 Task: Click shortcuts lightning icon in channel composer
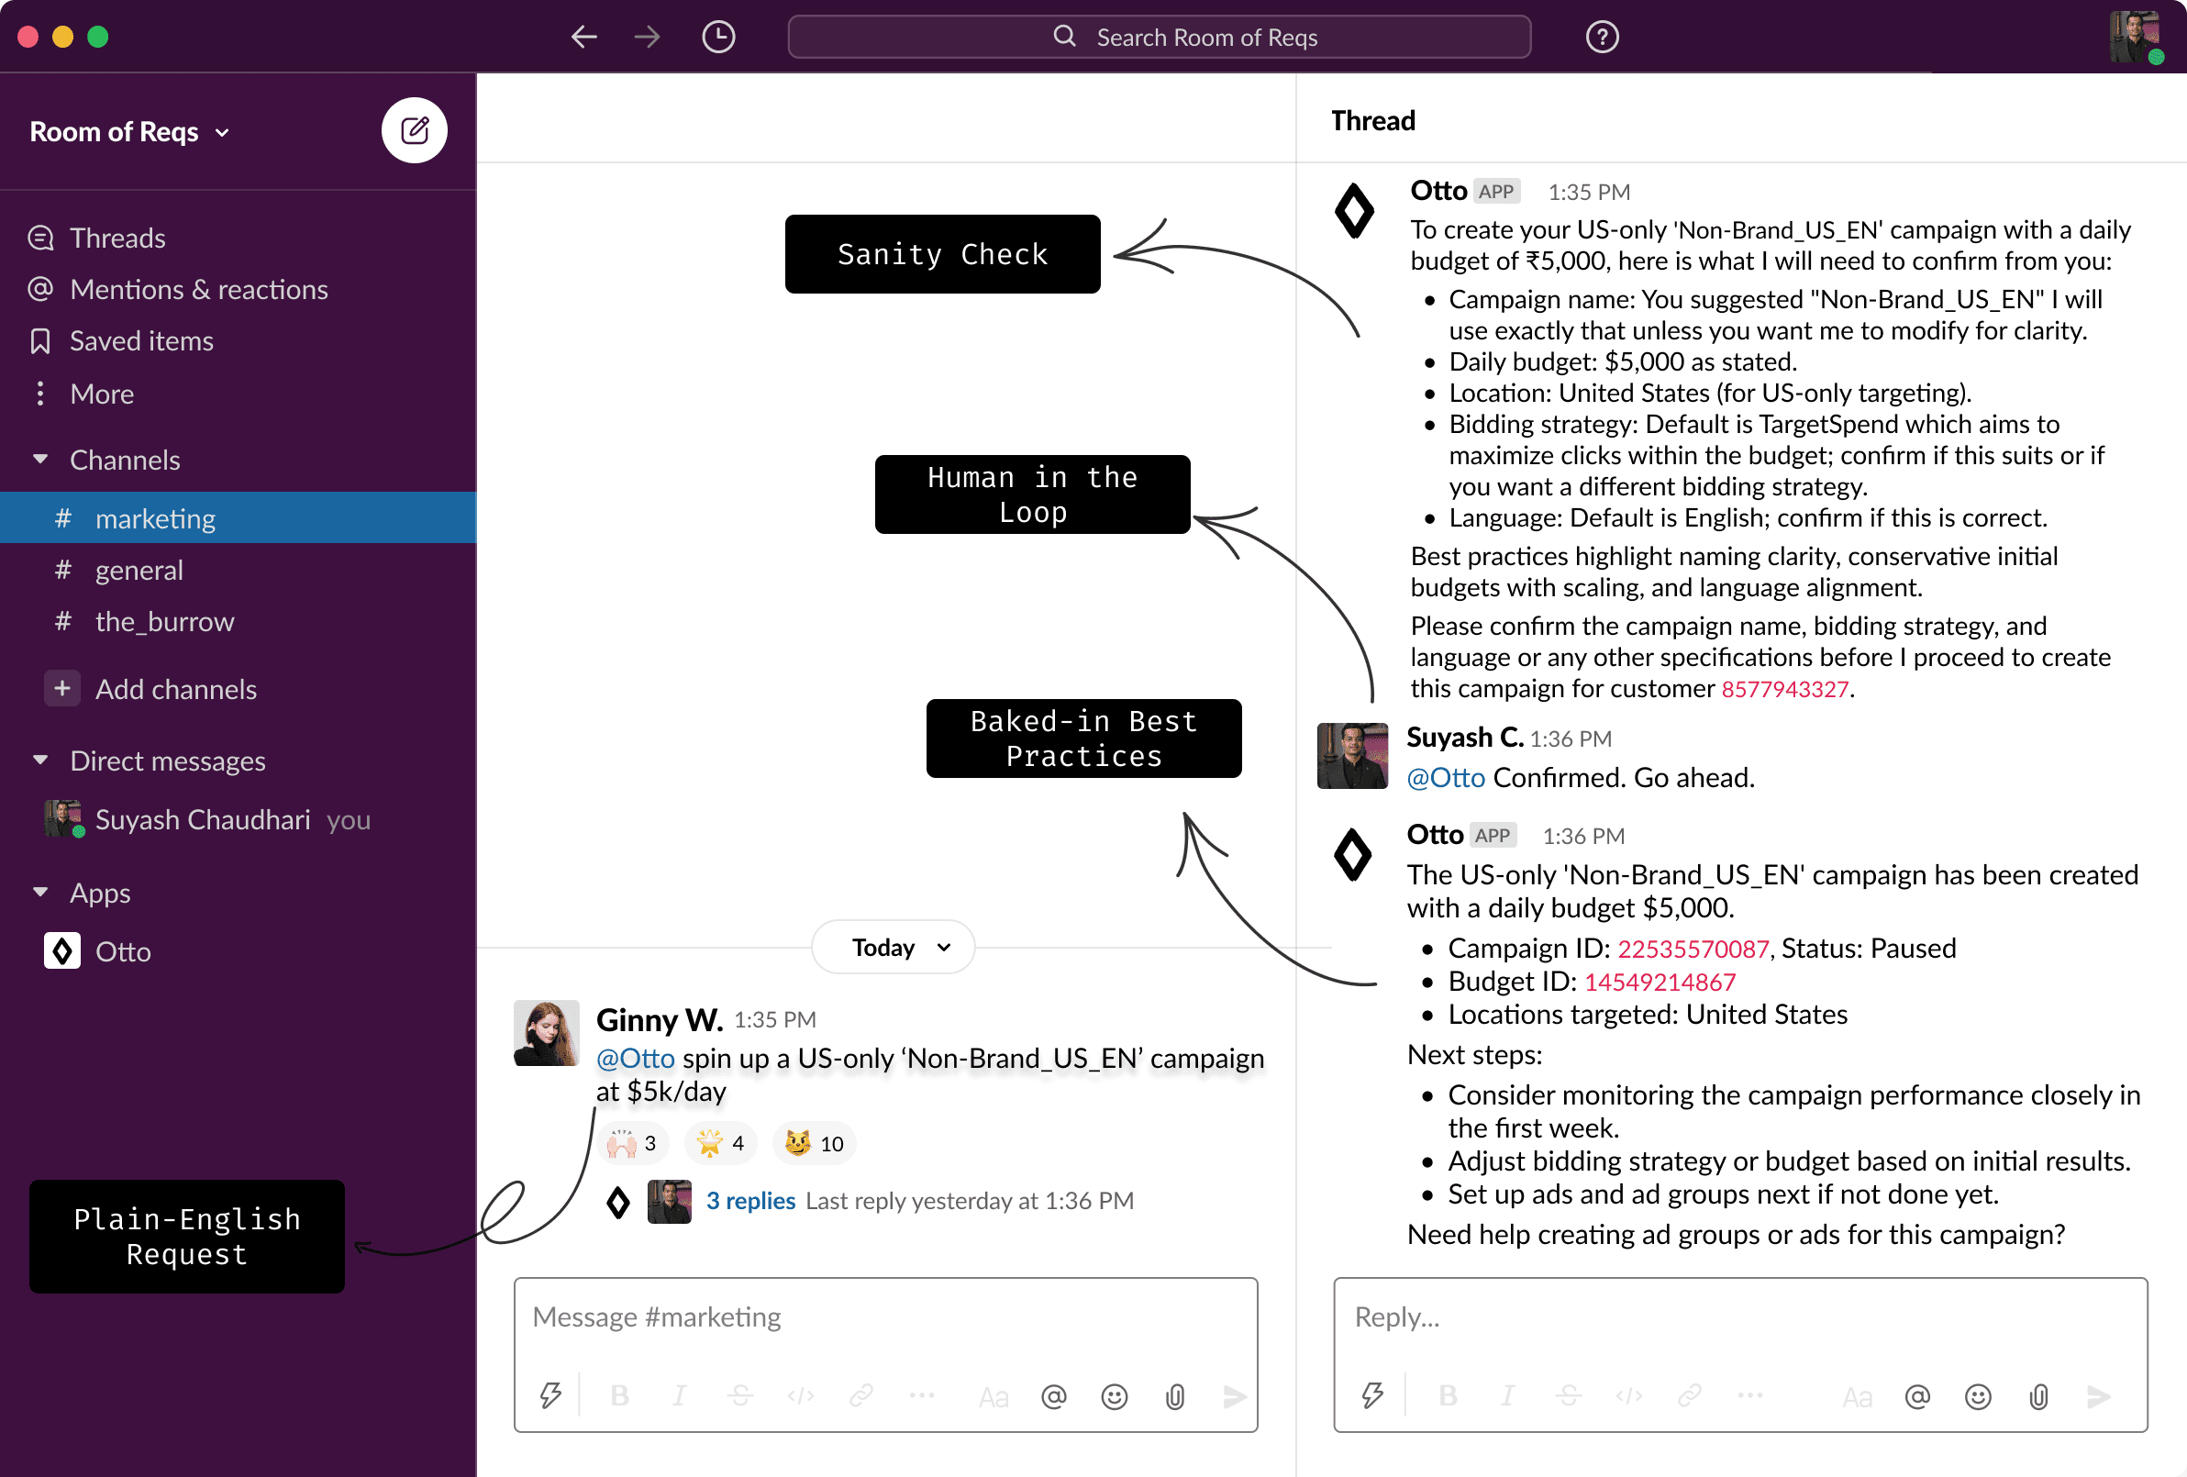[550, 1395]
